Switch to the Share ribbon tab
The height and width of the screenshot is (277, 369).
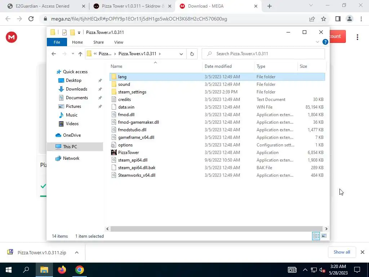coord(98,42)
